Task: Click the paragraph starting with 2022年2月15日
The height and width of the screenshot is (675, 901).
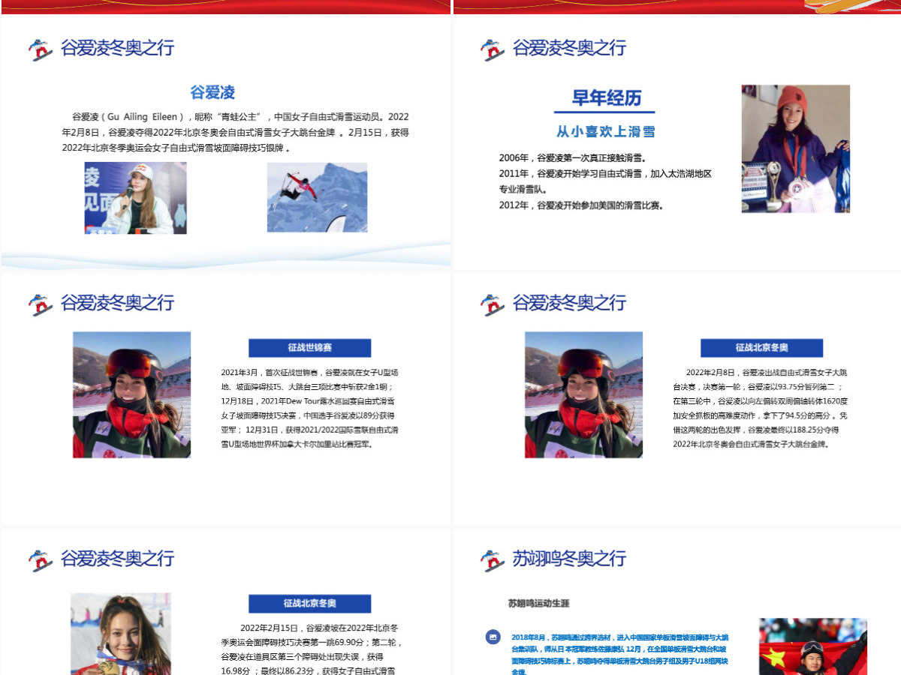Action: (x=311, y=648)
